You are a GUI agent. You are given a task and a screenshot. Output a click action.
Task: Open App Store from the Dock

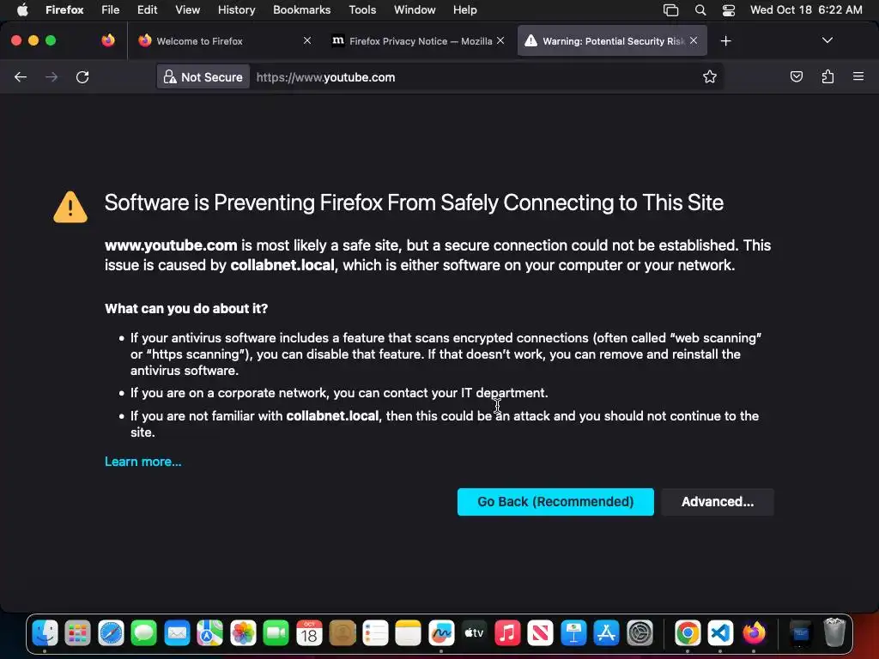[607, 634]
